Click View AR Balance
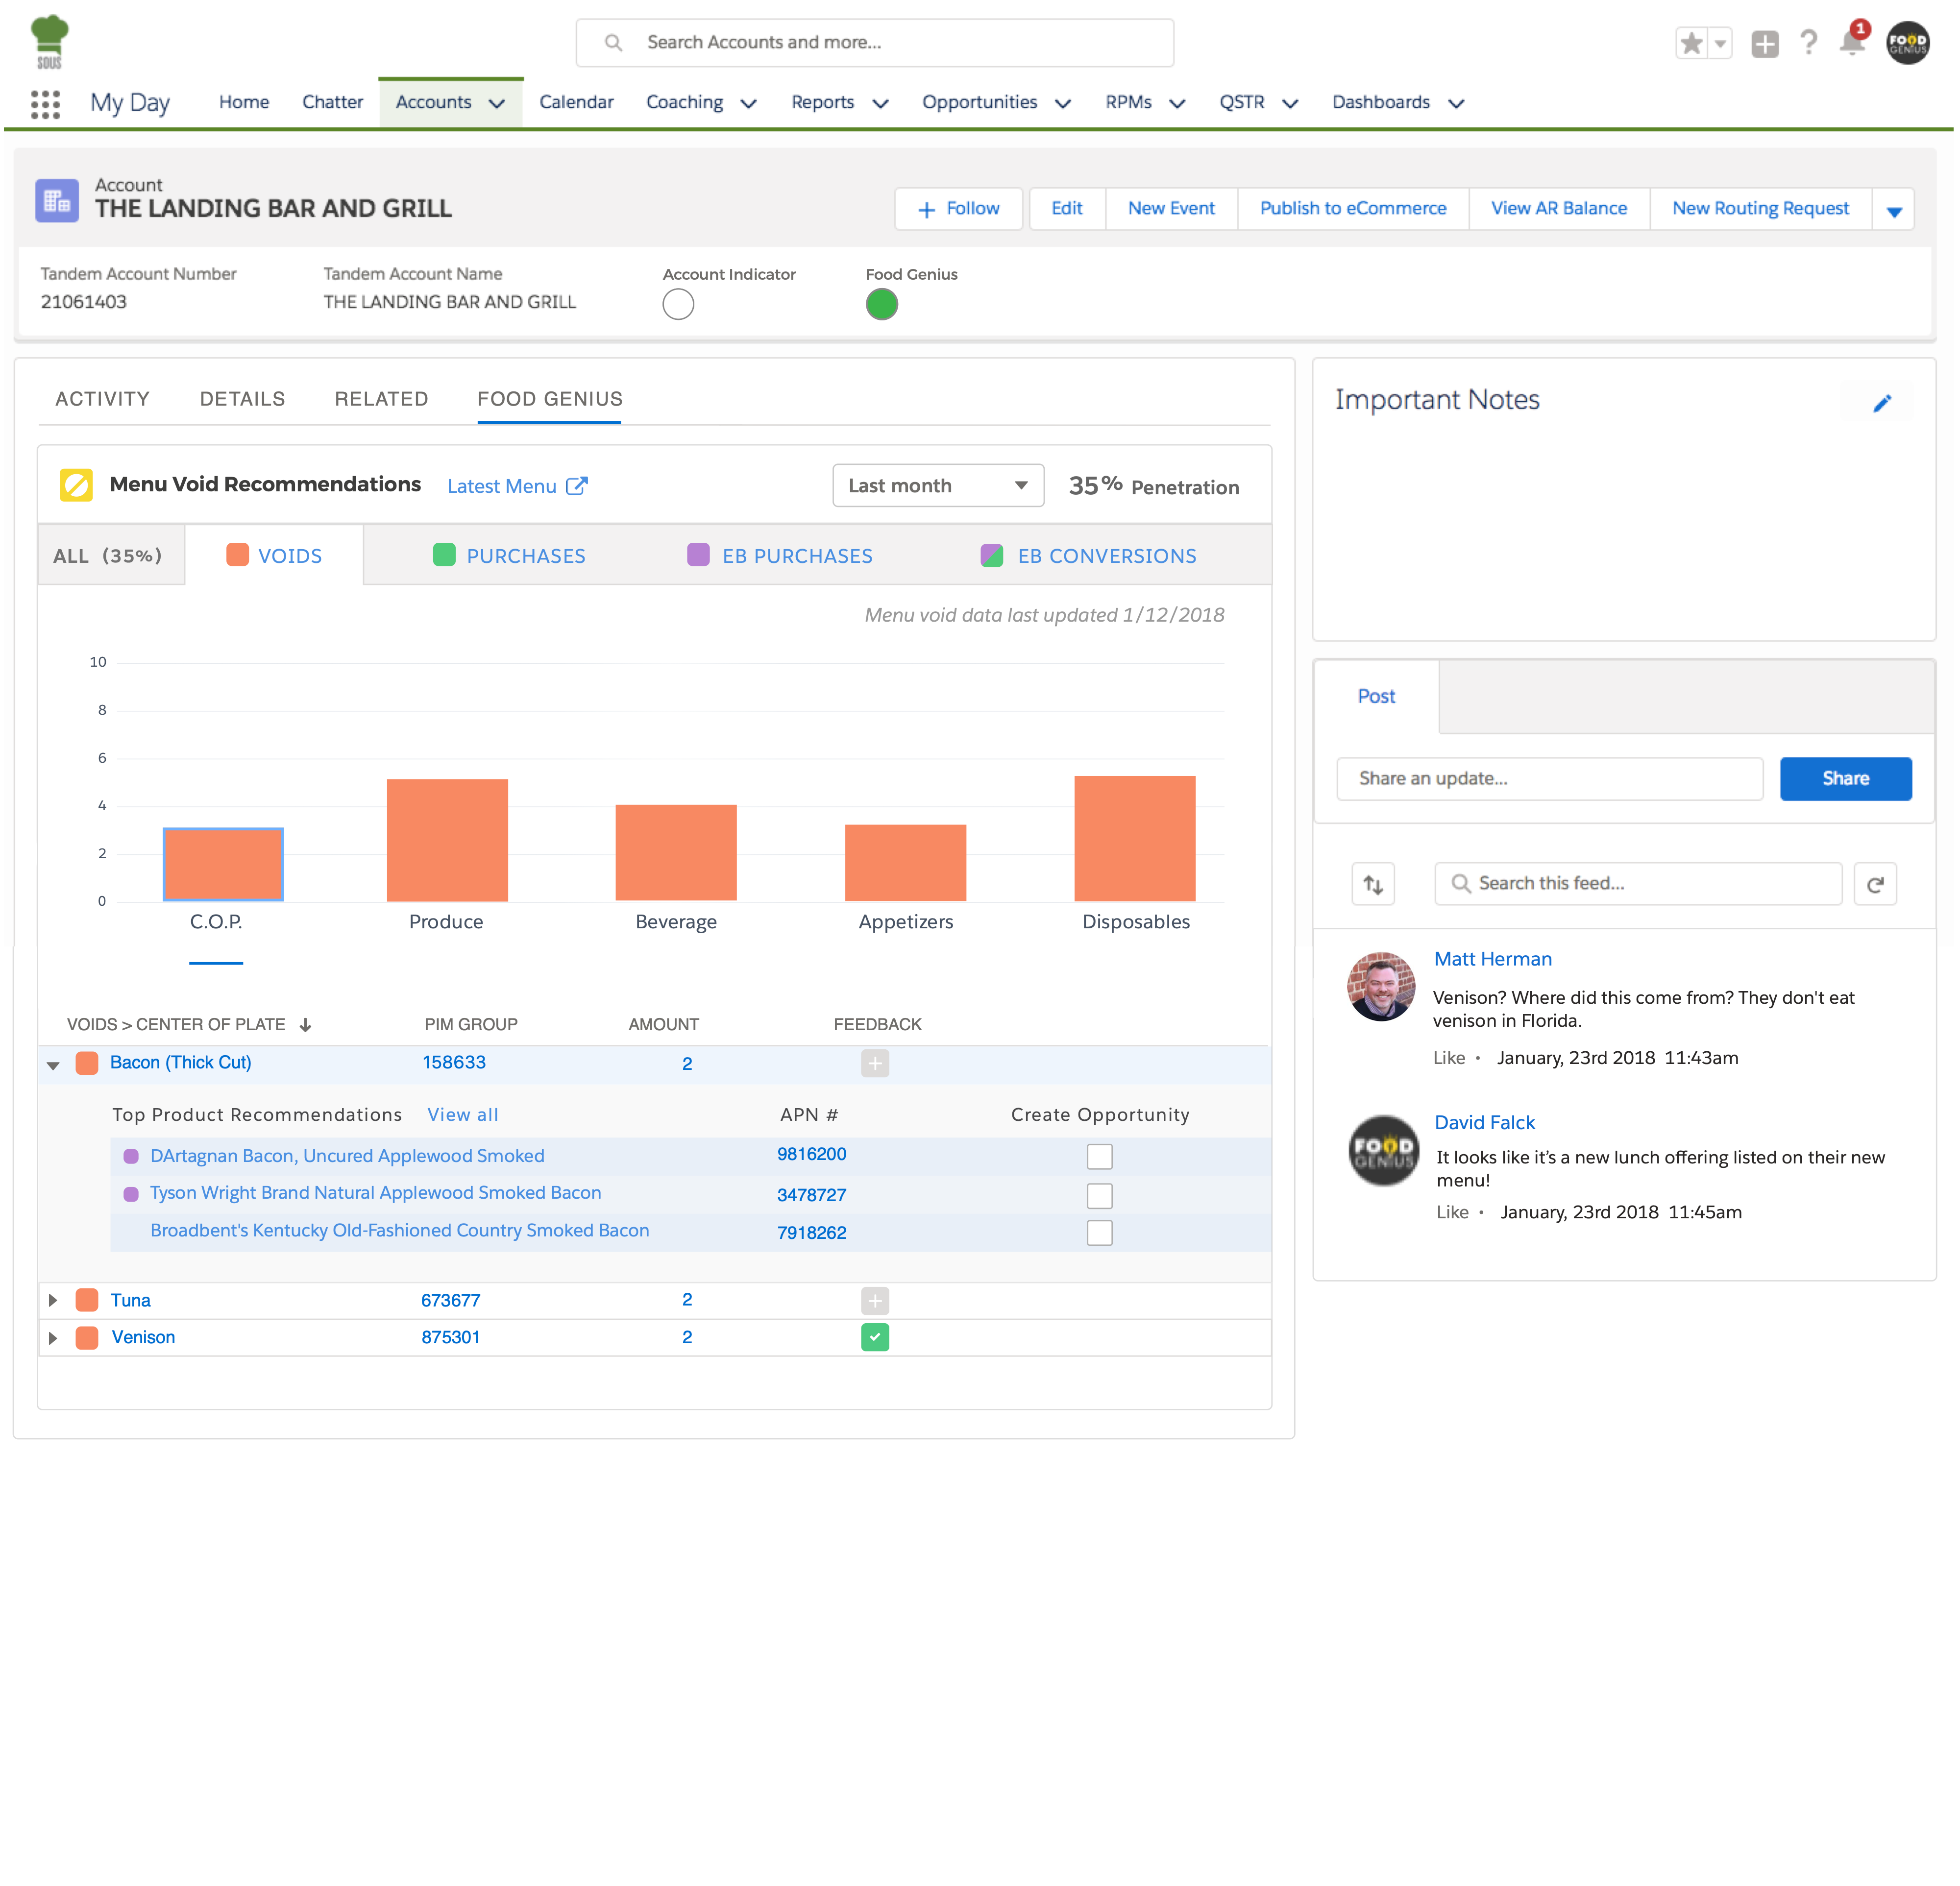The image size is (1960, 1886). point(1559,209)
